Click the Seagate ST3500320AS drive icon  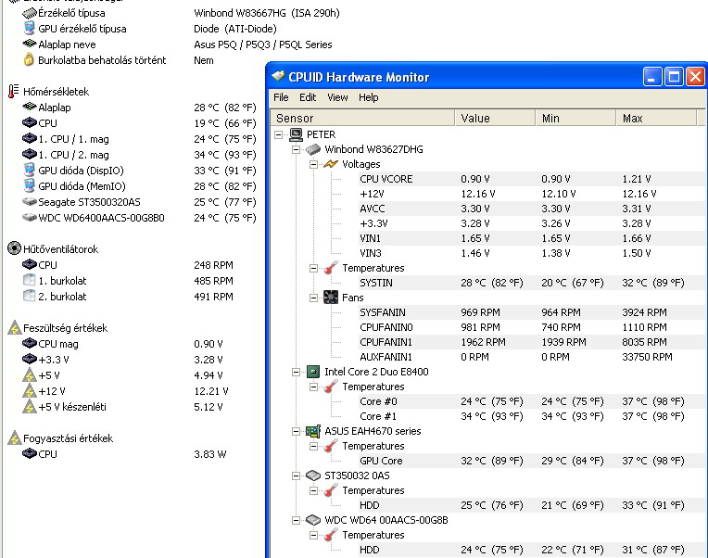coord(30,202)
